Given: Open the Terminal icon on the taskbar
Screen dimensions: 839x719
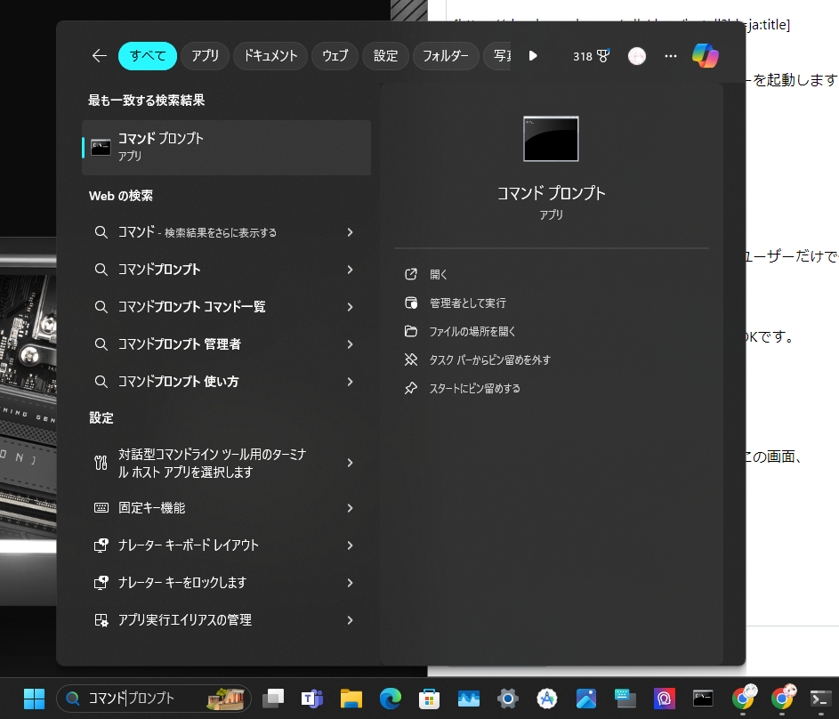Looking at the screenshot, I should coord(820,699).
